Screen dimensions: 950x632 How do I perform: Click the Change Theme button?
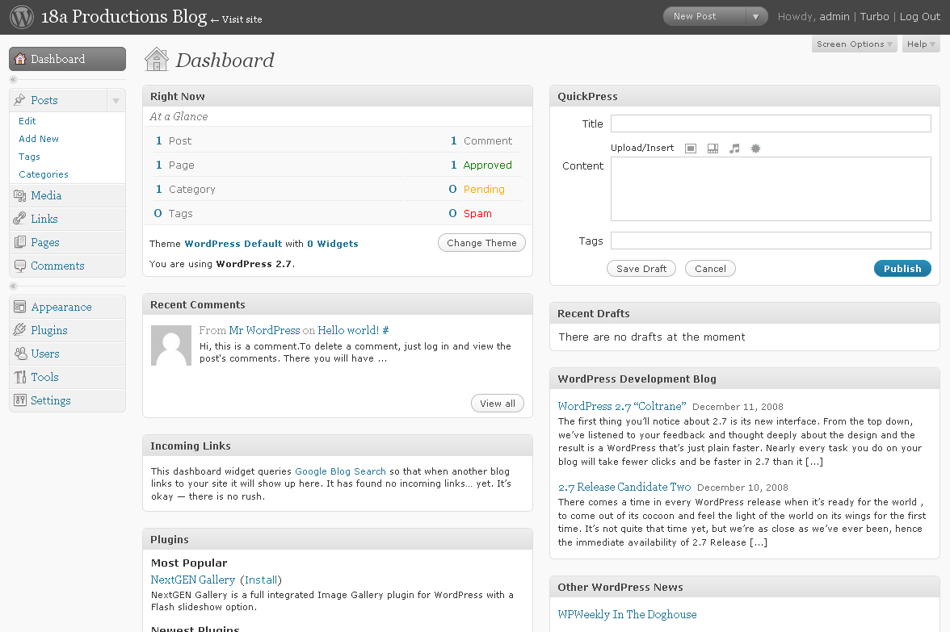[481, 243]
